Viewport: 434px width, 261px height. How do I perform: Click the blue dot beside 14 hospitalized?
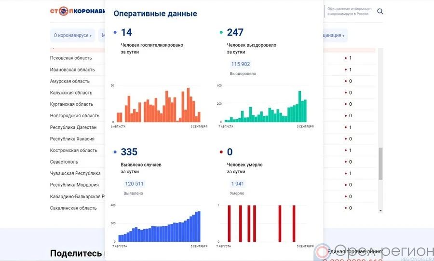coord(115,33)
